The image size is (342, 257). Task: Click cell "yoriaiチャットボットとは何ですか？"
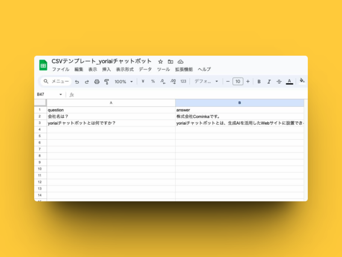111,123
